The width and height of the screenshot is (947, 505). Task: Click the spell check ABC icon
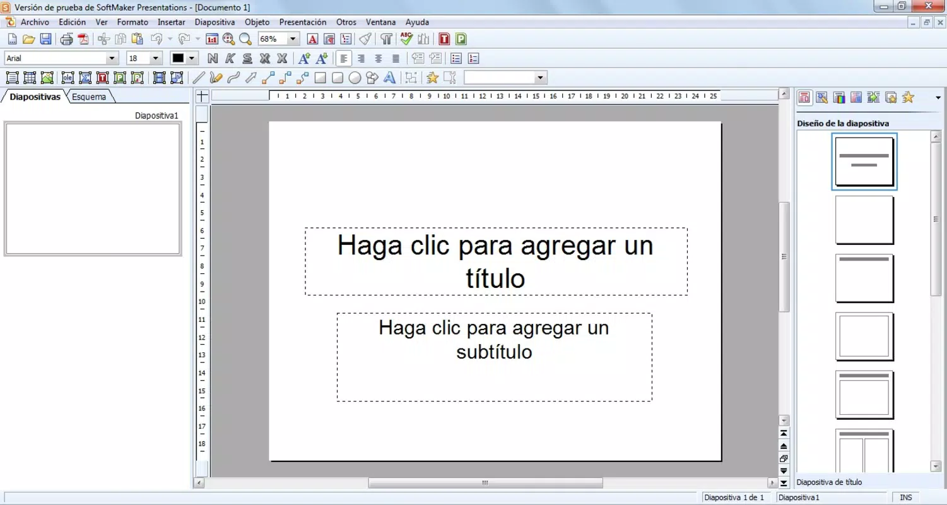click(406, 39)
